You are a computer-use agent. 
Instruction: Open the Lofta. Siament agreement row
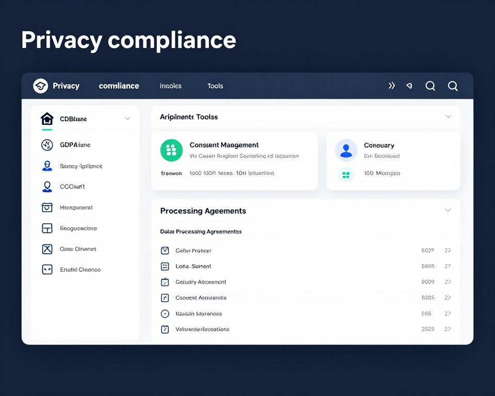click(x=305, y=266)
